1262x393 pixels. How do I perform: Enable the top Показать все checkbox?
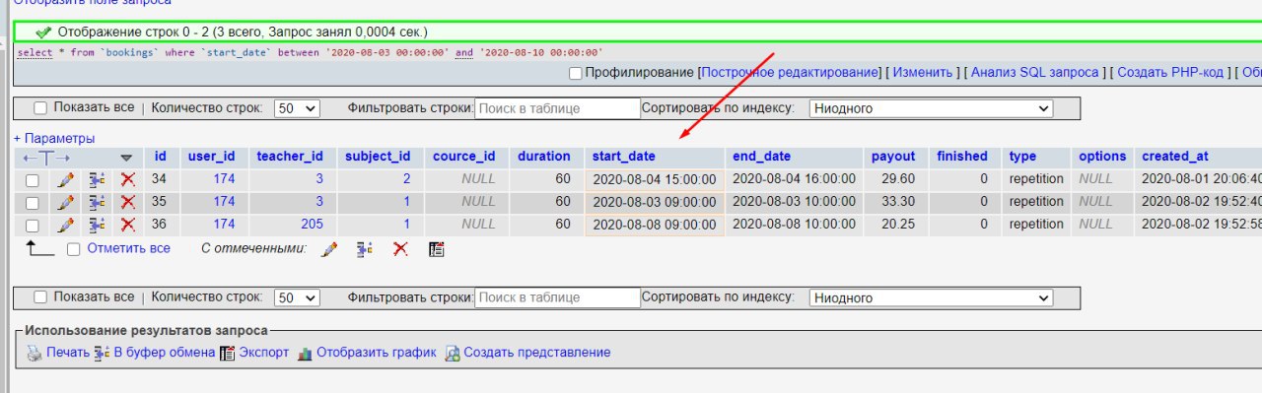[x=40, y=108]
